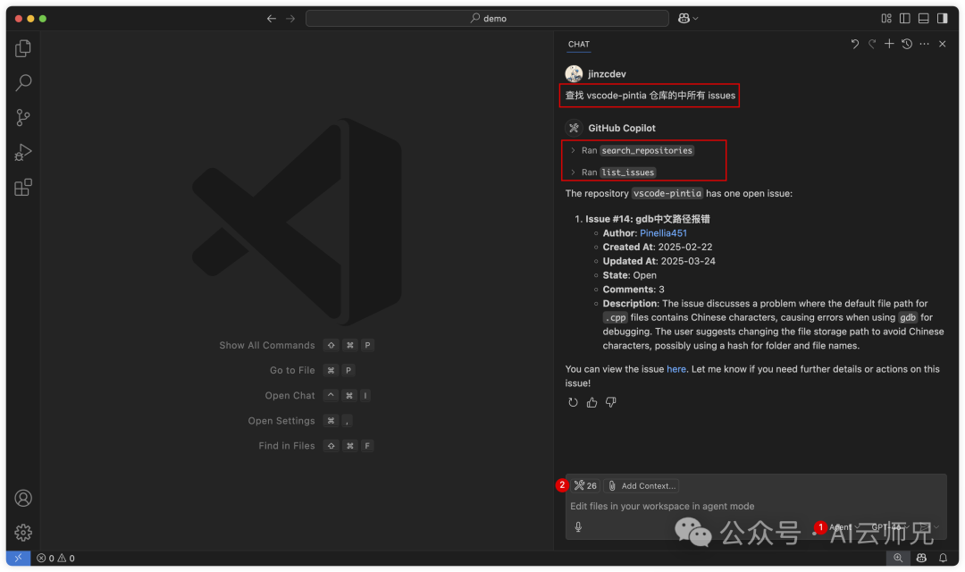
Task: Open the Explorer view in activity bar
Action: click(x=23, y=48)
